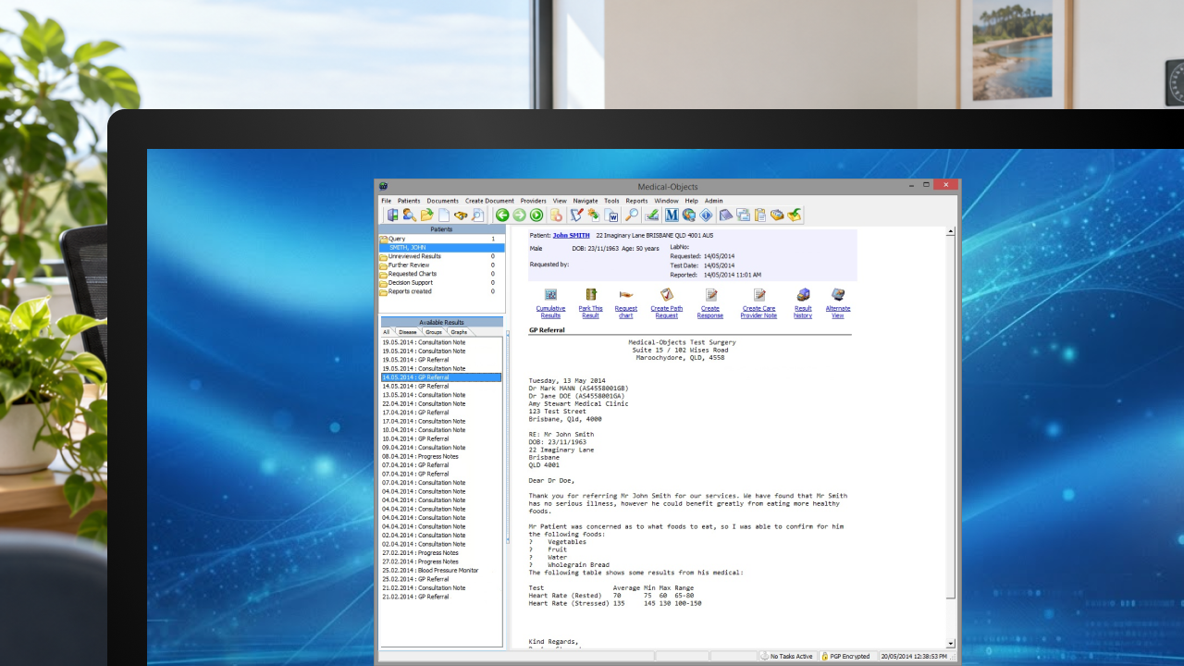This screenshot has width=1184, height=666.
Task: Select SMITH, JOHN in the patient list
Action: pyautogui.click(x=442, y=248)
